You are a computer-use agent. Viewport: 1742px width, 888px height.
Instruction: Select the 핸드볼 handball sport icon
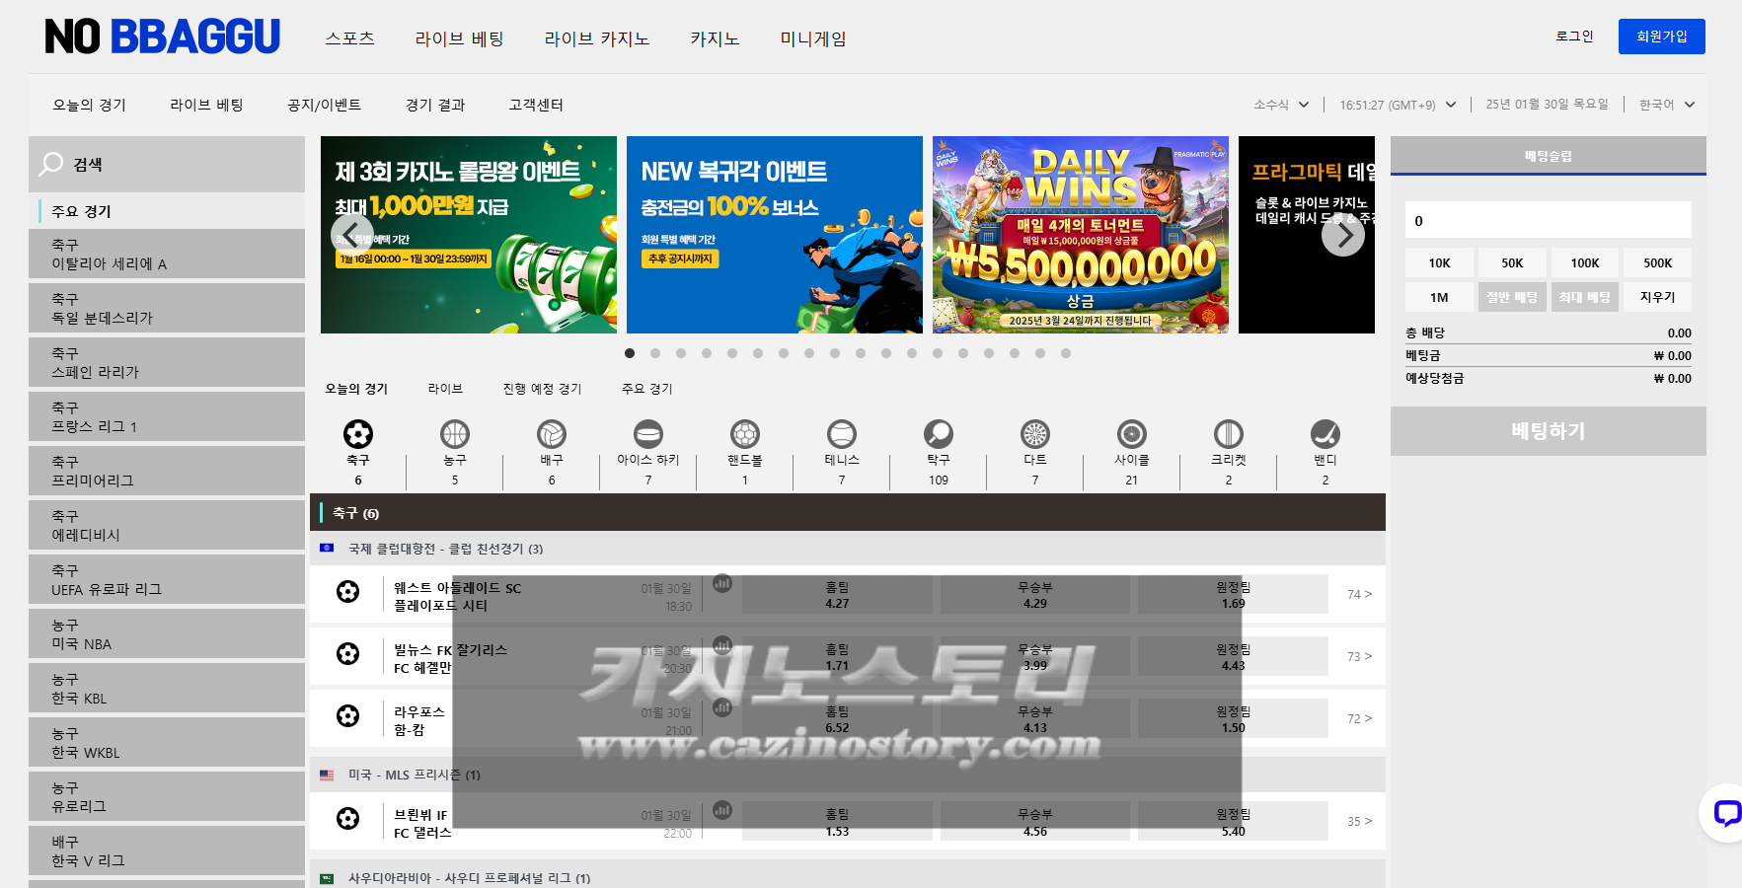click(x=744, y=434)
